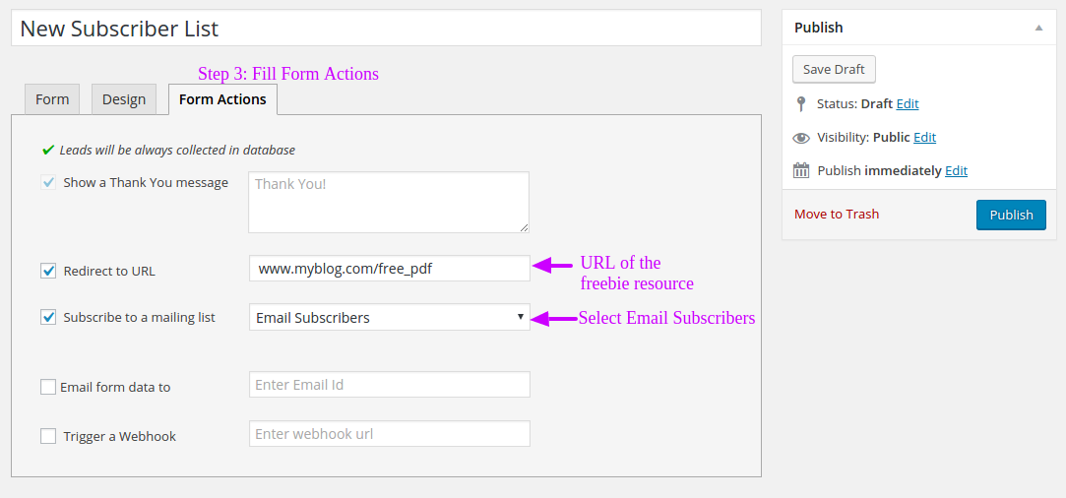1066x498 pixels.
Task: Edit the Draft status link
Action: [908, 104]
